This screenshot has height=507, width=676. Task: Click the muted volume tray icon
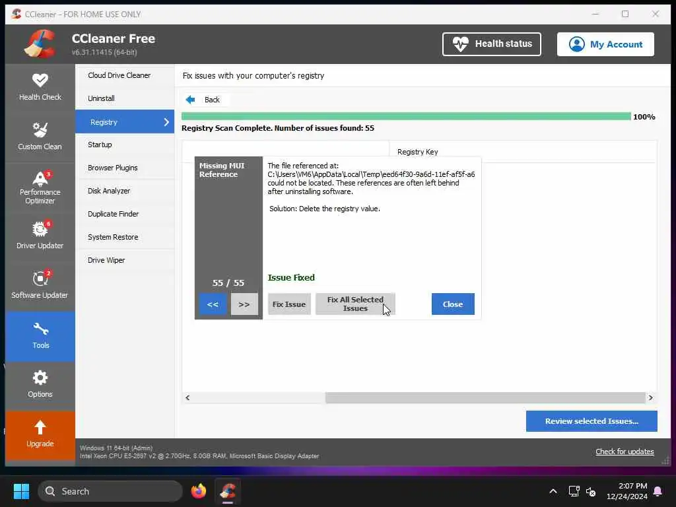coord(591,491)
